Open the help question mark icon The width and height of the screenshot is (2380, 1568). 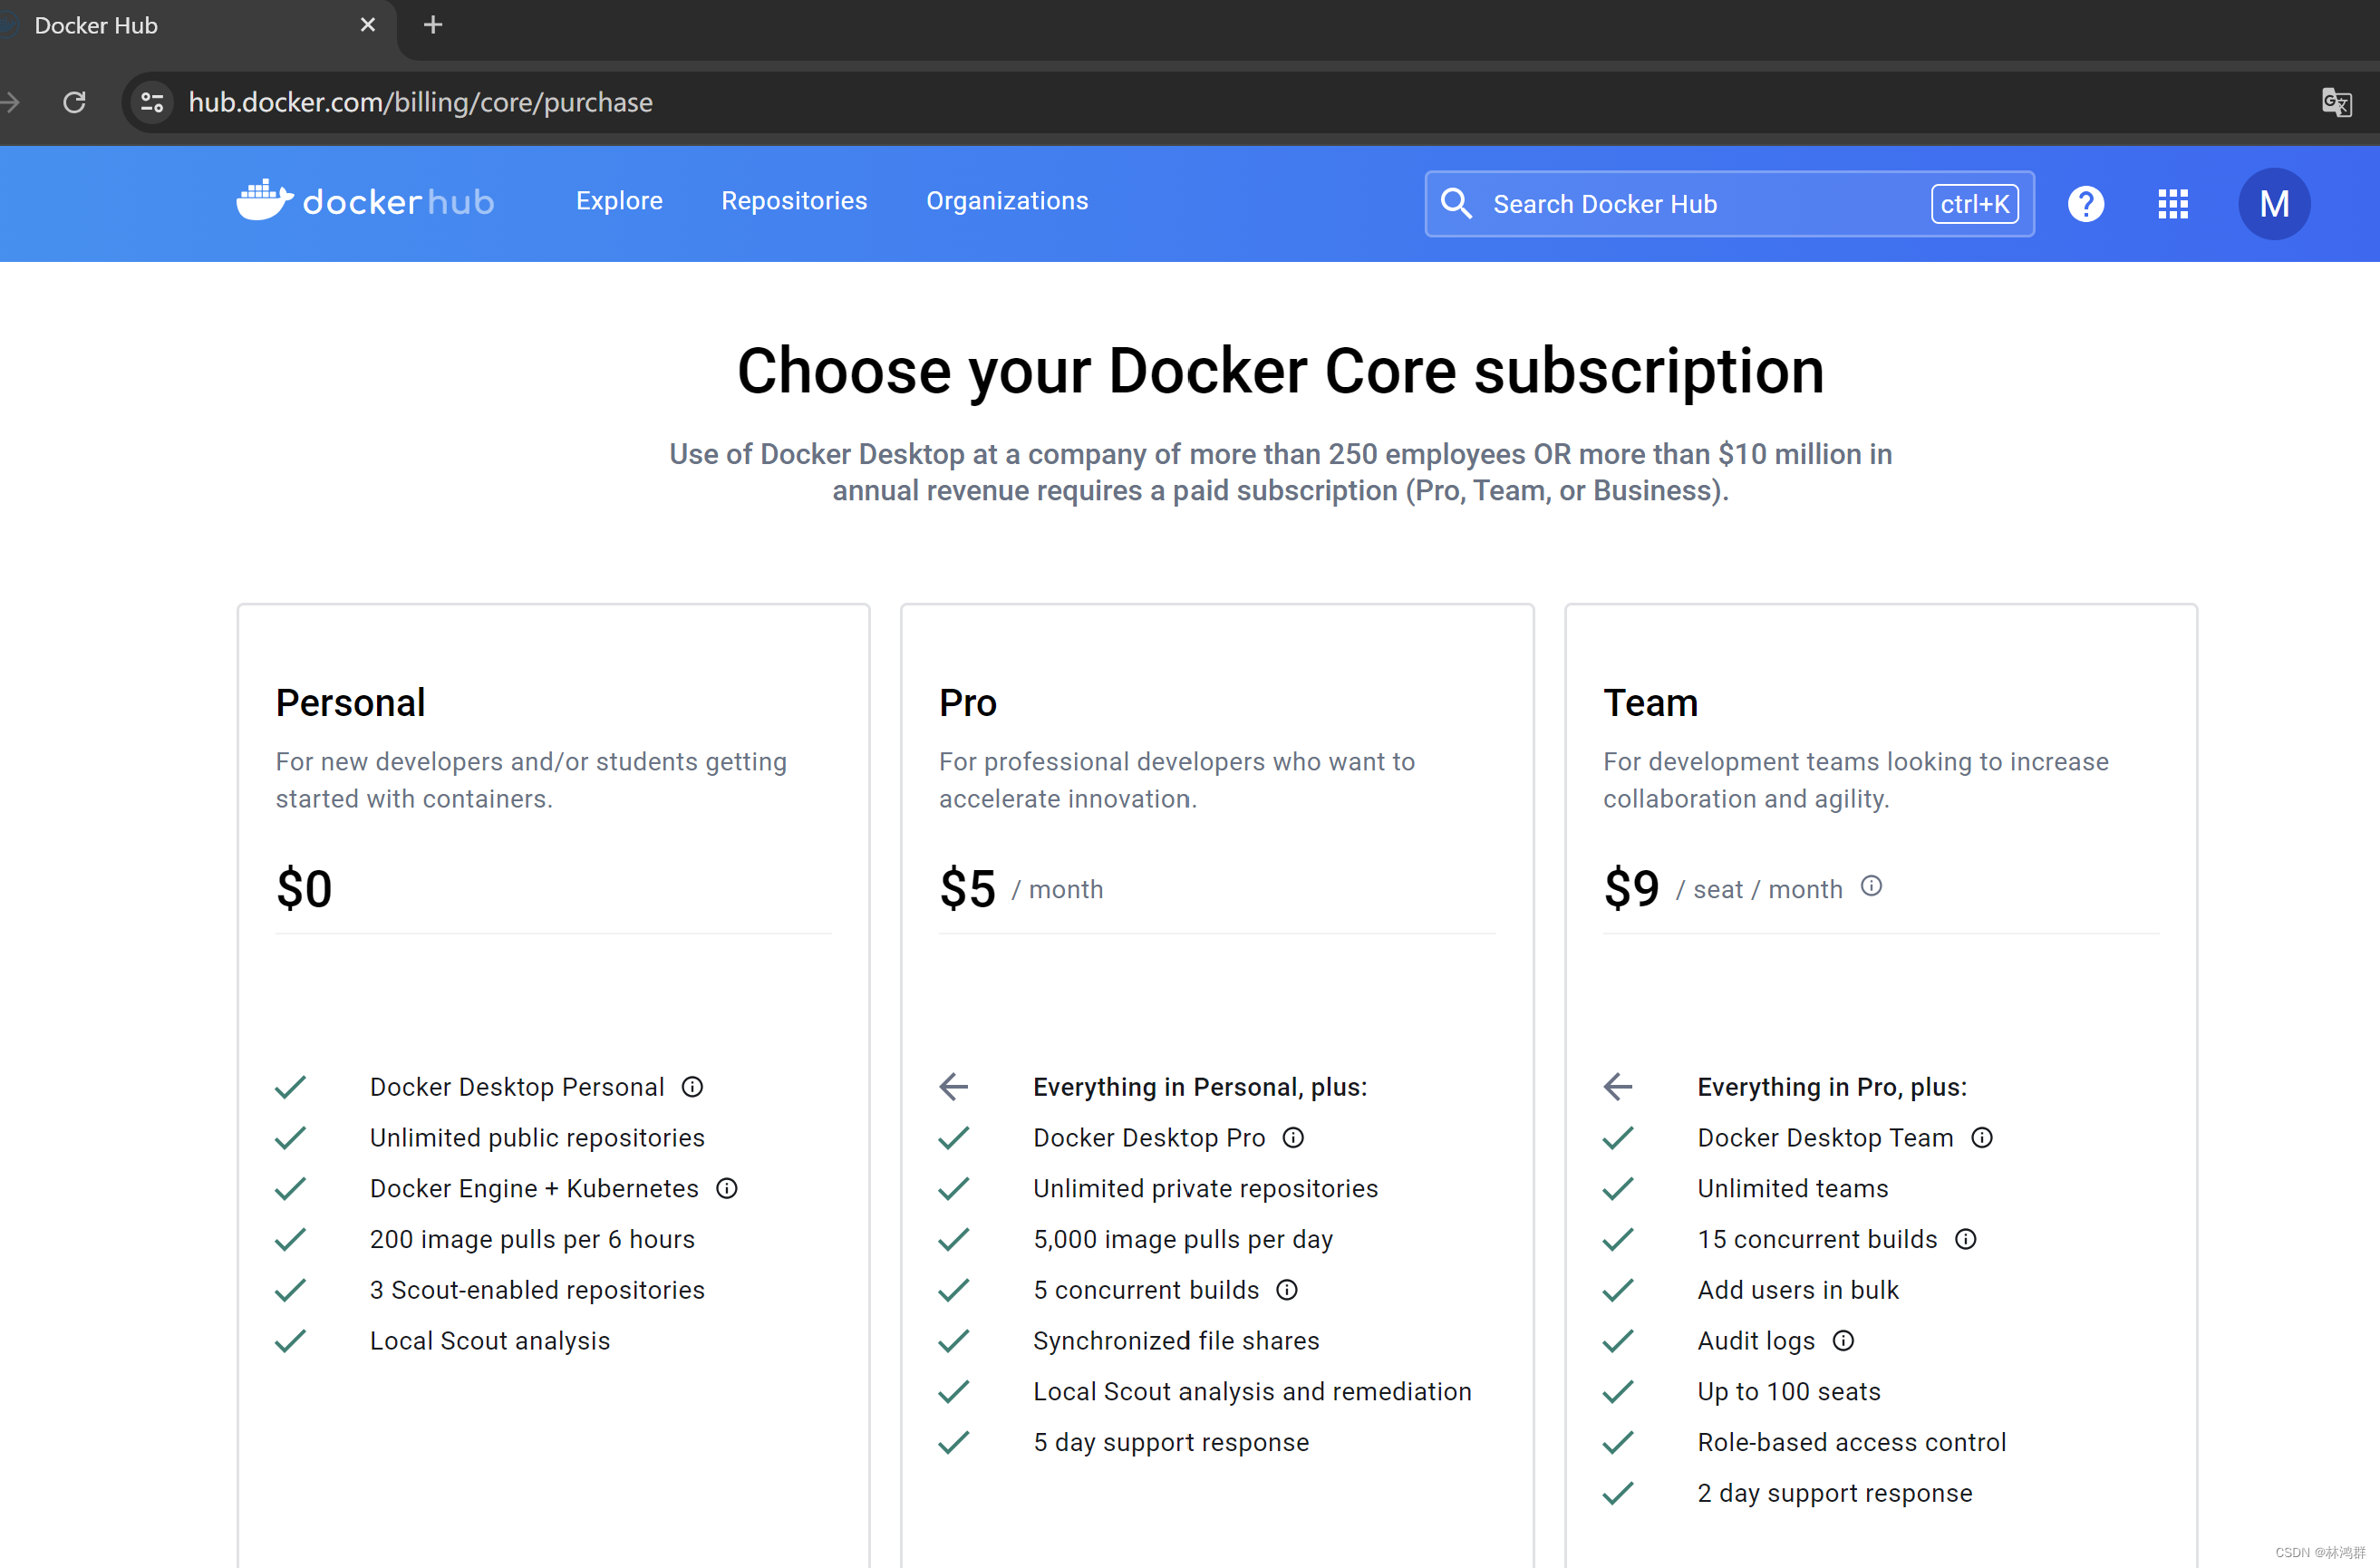click(2085, 204)
